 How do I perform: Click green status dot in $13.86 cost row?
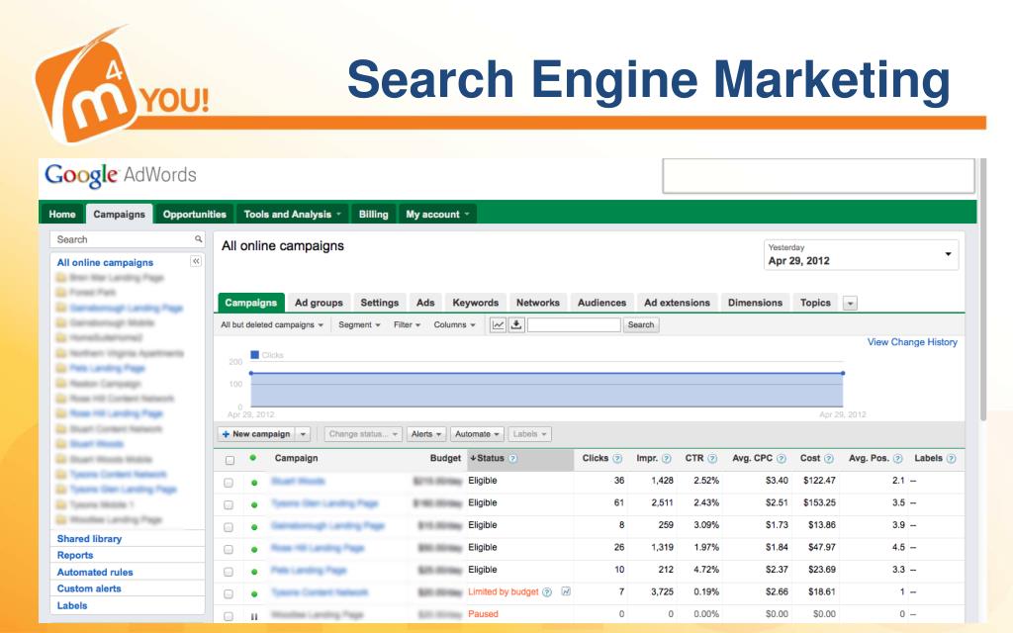coord(254,527)
